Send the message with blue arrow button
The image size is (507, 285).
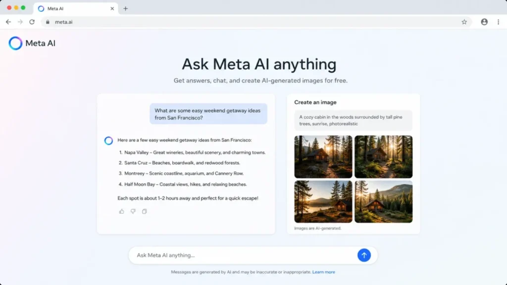(x=364, y=255)
